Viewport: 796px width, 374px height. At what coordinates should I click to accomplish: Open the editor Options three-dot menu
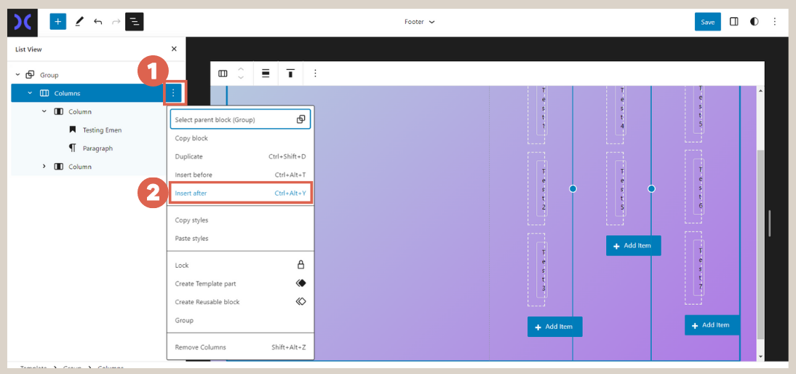pyautogui.click(x=775, y=22)
